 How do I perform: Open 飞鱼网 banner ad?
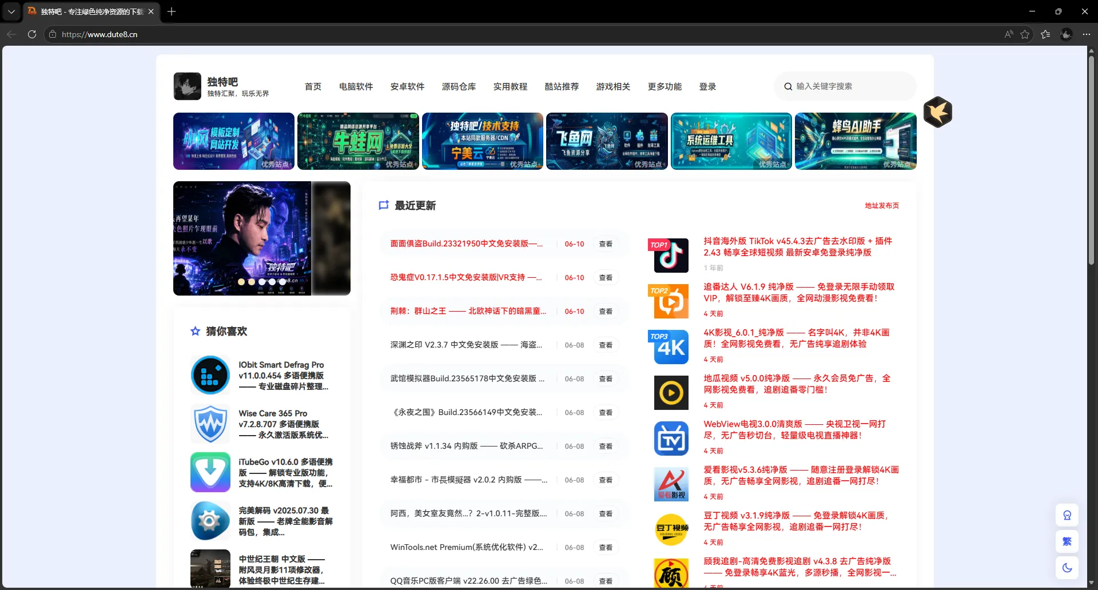(607, 141)
